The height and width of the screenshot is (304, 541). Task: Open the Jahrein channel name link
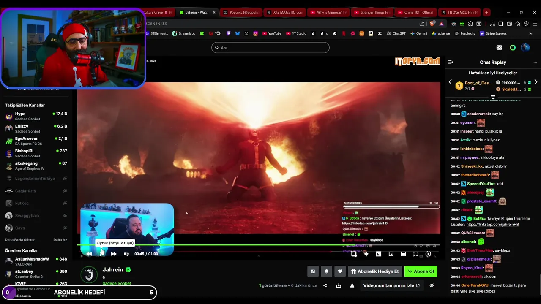coord(113,269)
